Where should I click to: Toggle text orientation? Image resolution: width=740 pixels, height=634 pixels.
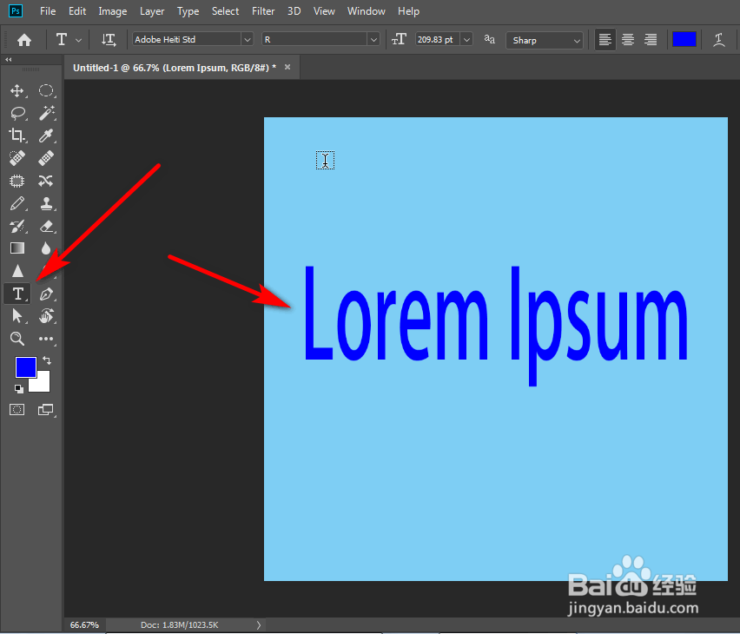tap(109, 40)
